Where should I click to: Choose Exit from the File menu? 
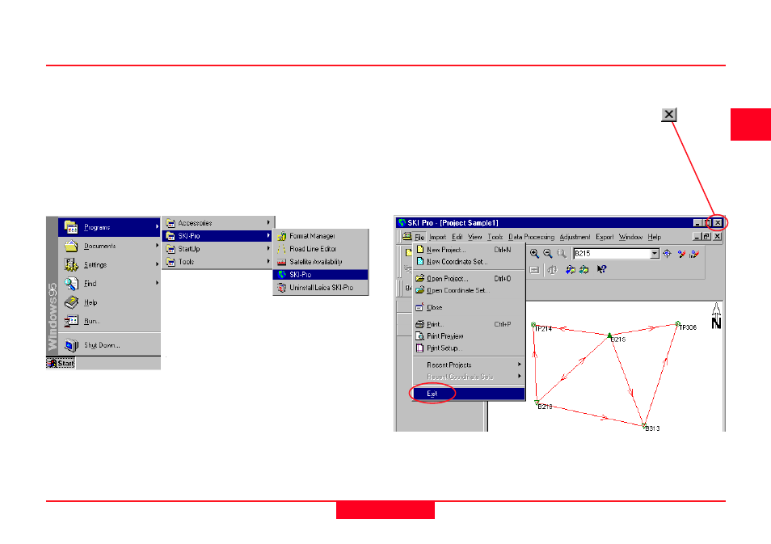[x=469, y=394]
